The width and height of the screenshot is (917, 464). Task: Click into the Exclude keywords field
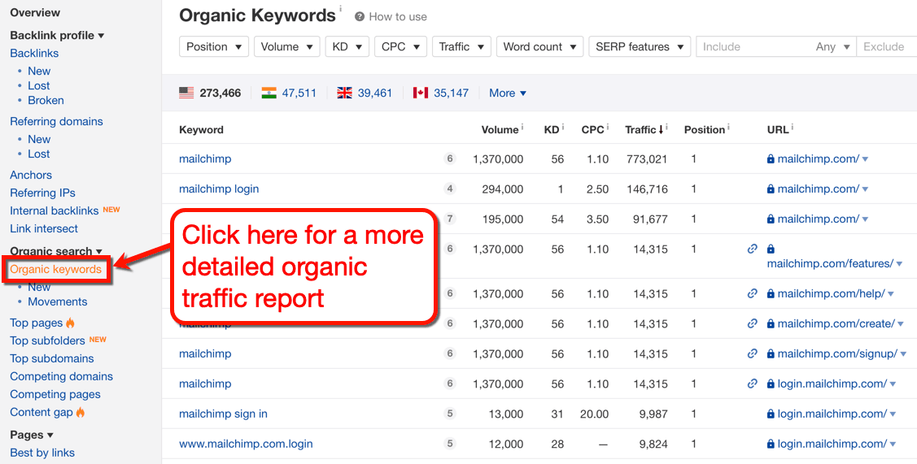coord(887,47)
